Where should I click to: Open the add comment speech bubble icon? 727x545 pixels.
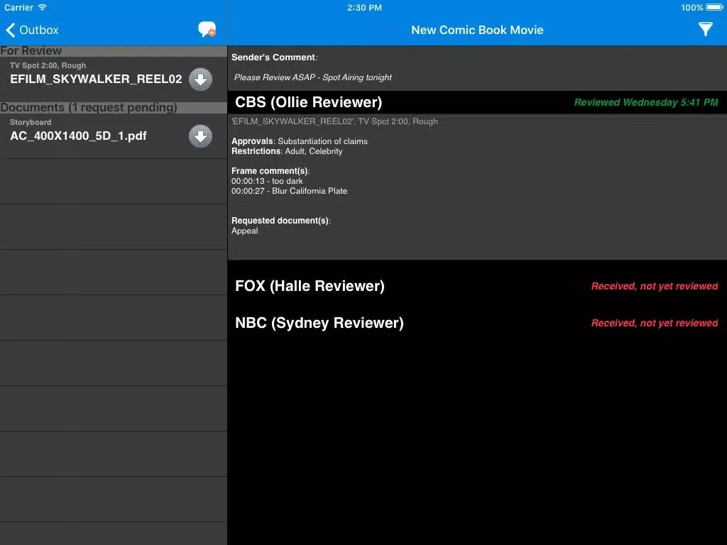click(x=207, y=29)
